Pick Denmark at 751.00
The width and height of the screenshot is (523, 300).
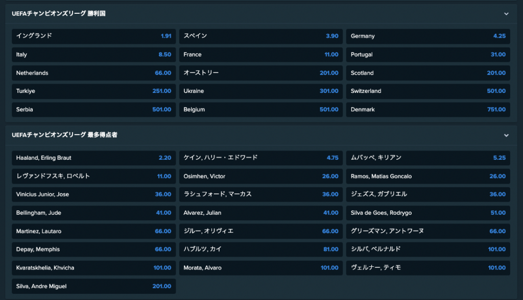428,109
